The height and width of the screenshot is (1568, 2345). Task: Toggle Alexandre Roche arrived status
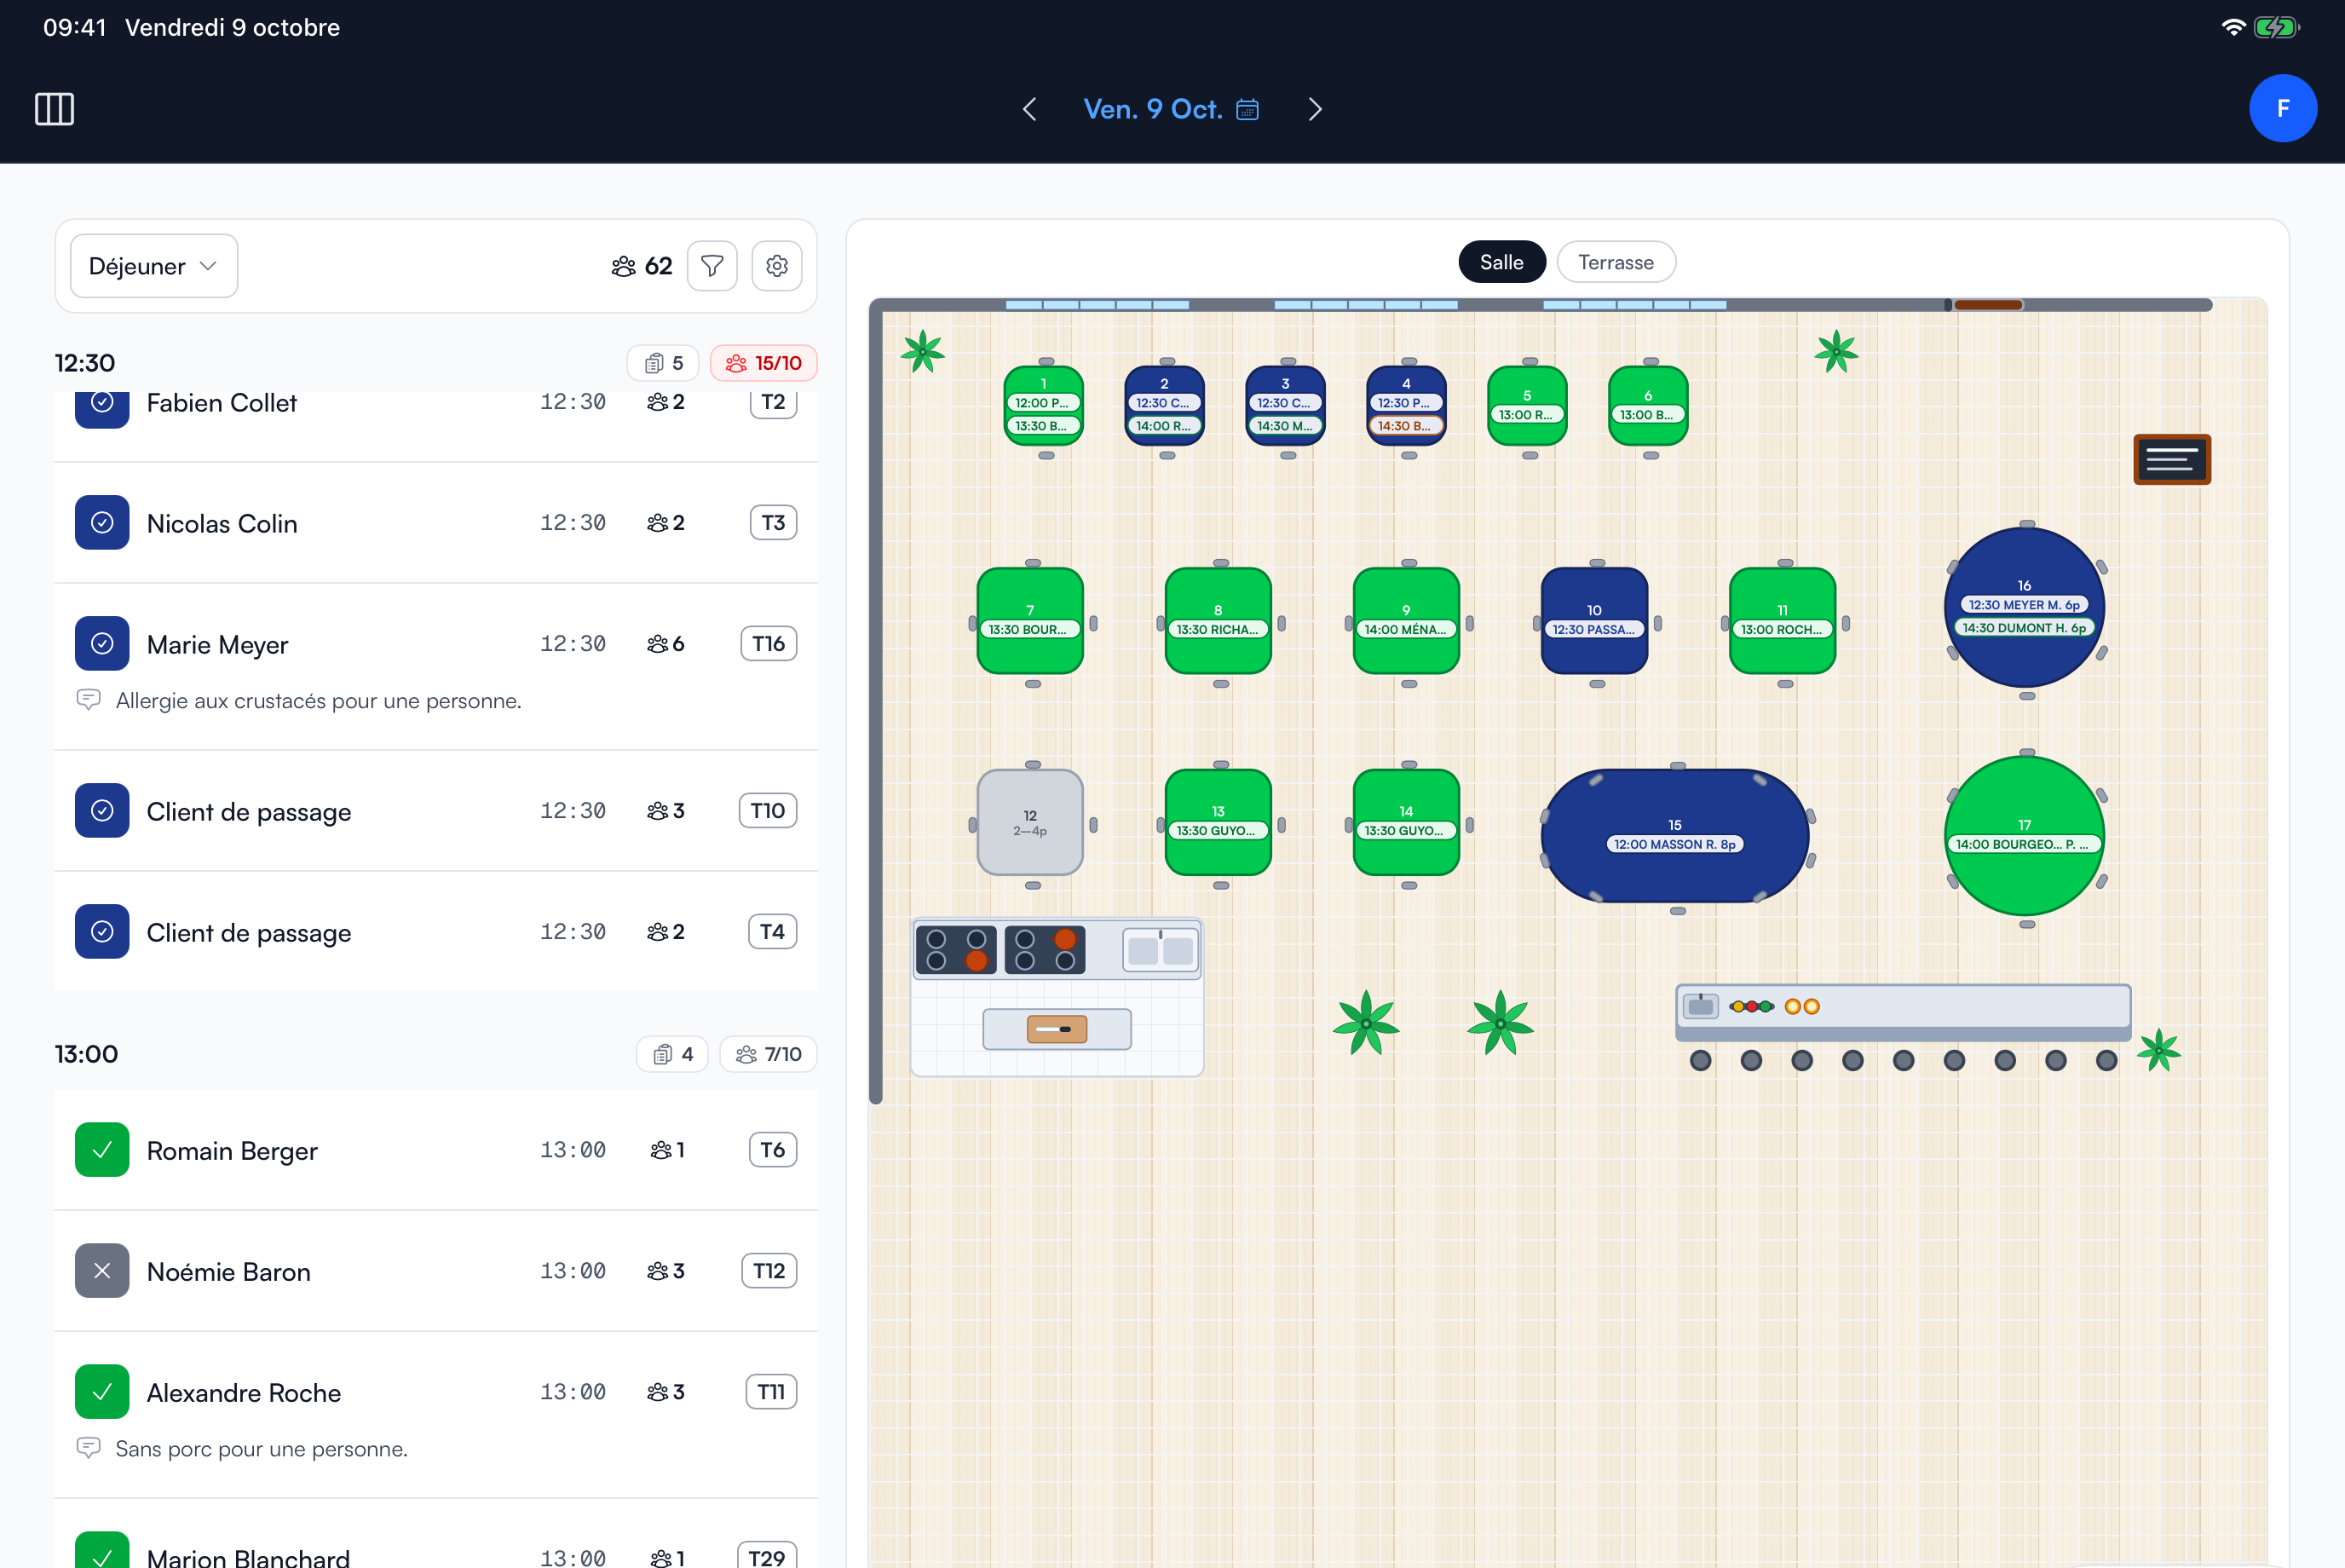click(102, 1391)
